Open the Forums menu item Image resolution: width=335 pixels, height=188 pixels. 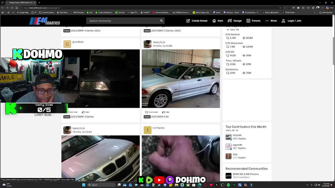(253, 21)
